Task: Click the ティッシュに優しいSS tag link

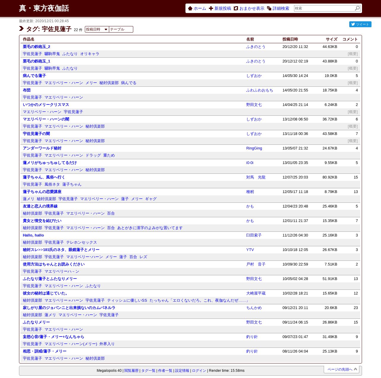Action: tap(127, 300)
